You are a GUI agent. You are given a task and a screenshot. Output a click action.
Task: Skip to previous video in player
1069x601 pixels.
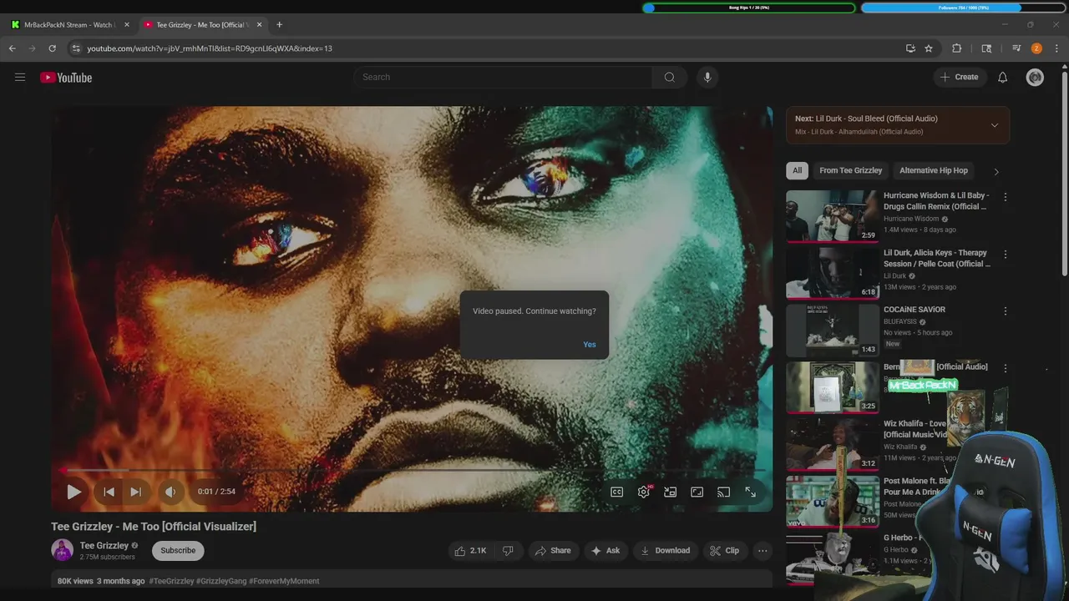[109, 492]
